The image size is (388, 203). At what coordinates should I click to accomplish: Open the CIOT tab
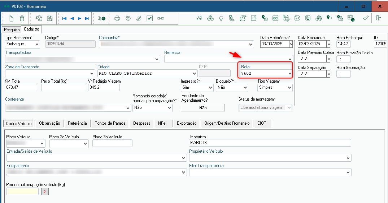[262, 123]
